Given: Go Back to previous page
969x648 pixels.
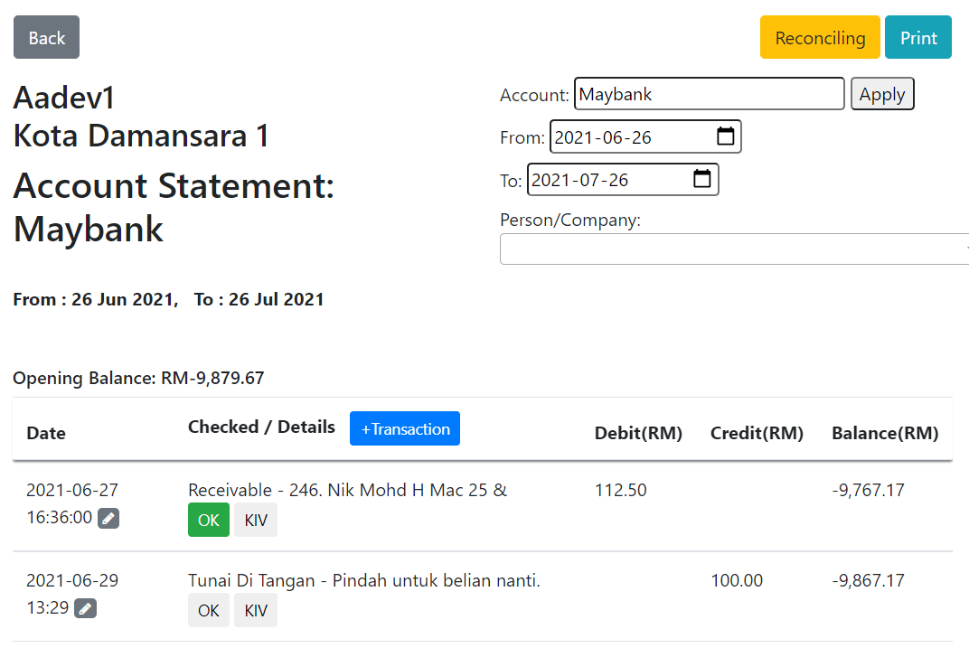Looking at the screenshot, I should click(x=46, y=38).
